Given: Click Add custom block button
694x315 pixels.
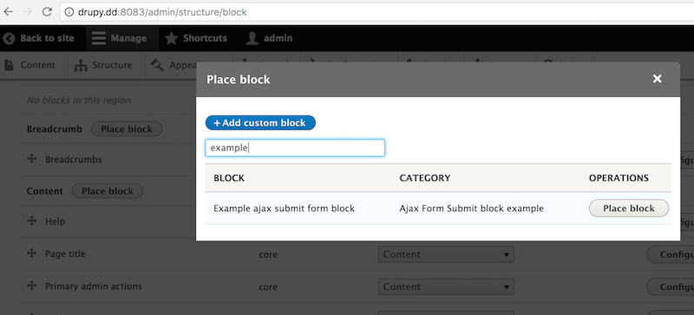Looking at the screenshot, I should [x=260, y=123].
